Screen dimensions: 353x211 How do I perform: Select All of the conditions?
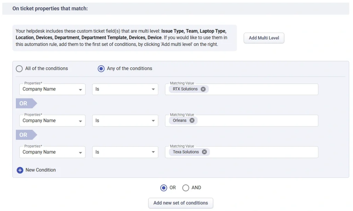point(19,69)
